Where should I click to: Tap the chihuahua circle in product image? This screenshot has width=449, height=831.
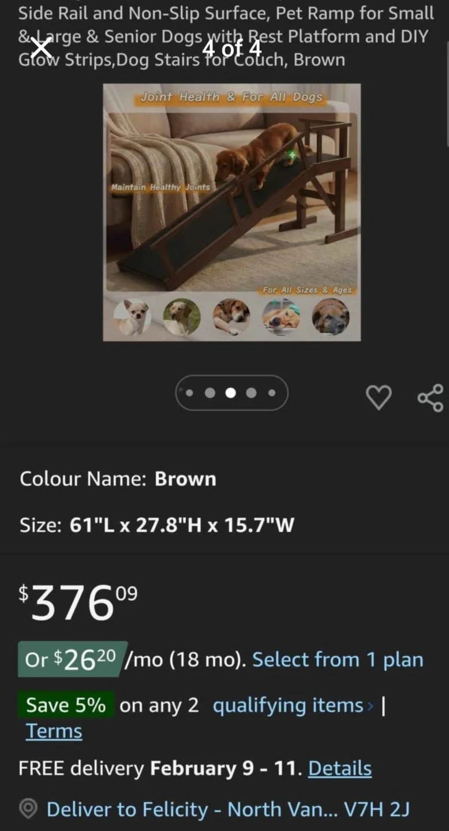(x=132, y=317)
